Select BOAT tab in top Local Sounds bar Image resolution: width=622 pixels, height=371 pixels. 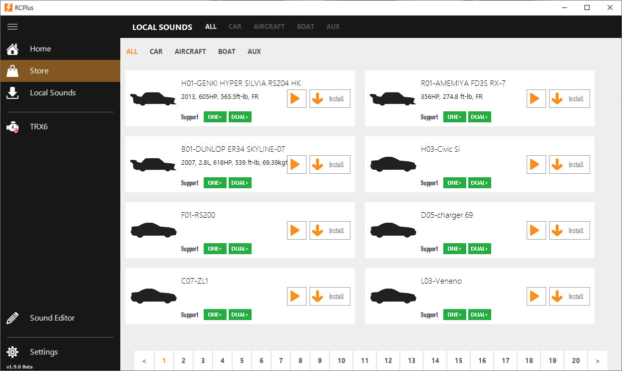pos(306,26)
